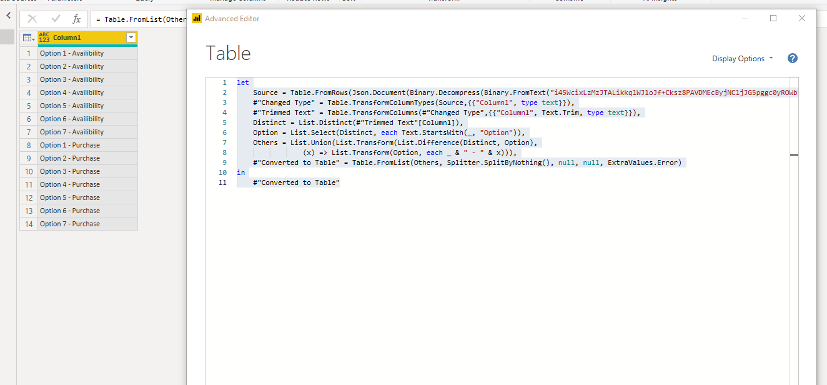827x385 pixels.
Task: Select cell 'Option 1 - Purchase'
Action: pos(87,145)
